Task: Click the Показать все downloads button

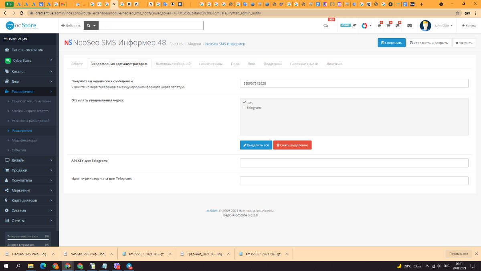Action: [458, 254]
